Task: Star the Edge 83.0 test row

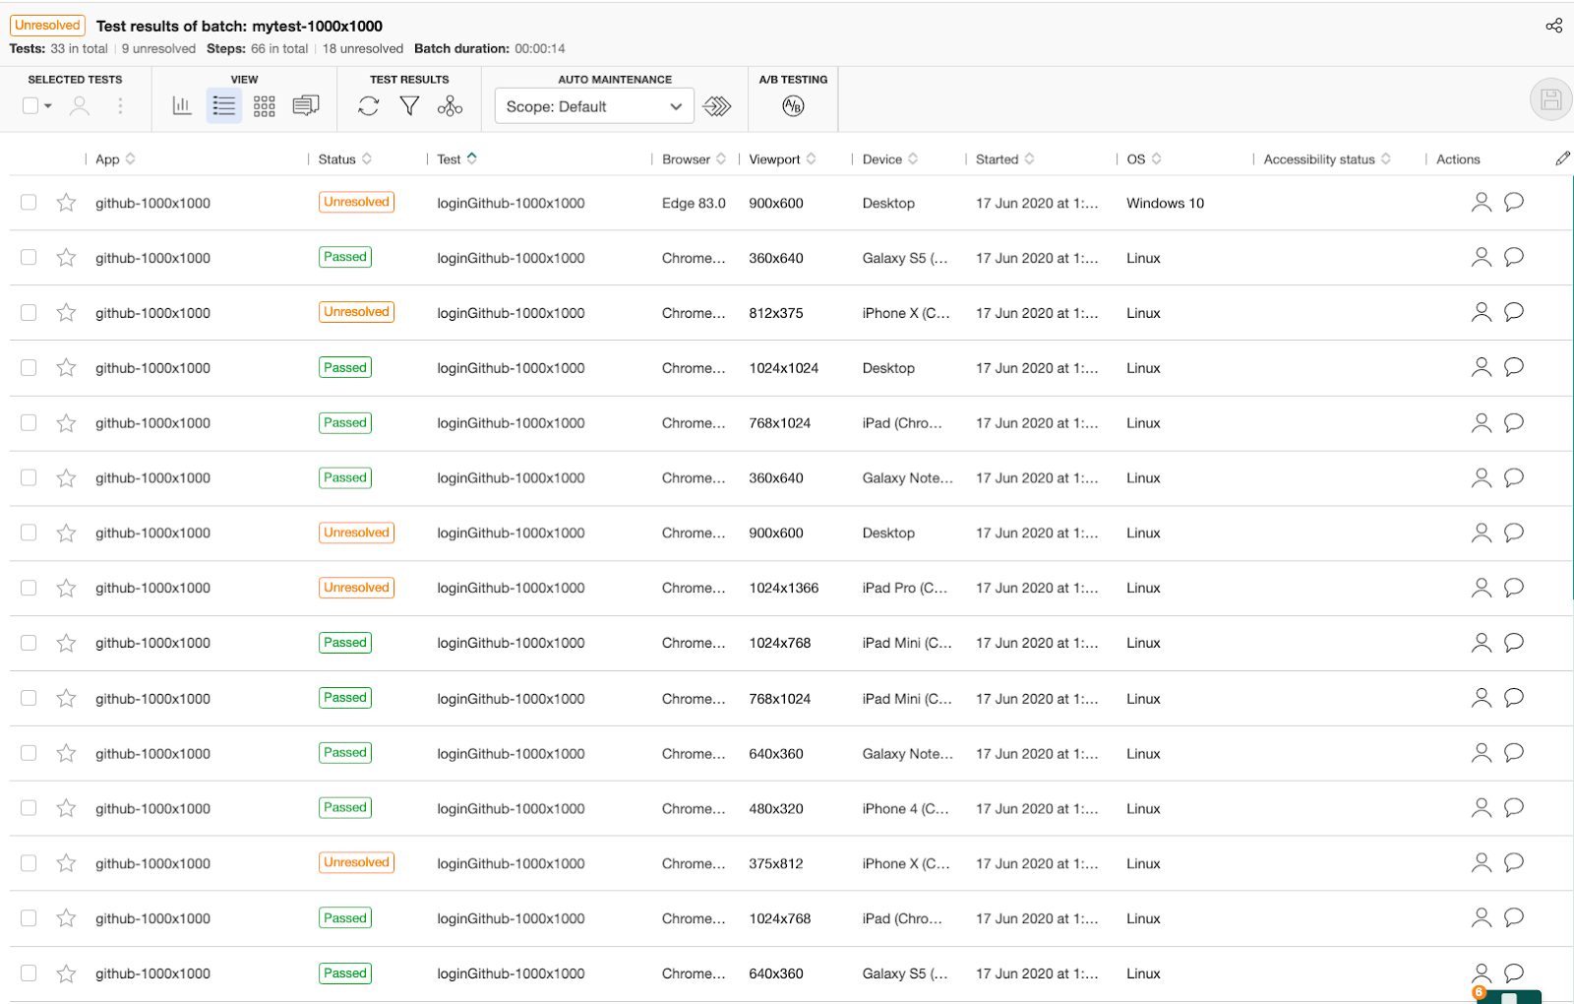Action: (x=66, y=203)
